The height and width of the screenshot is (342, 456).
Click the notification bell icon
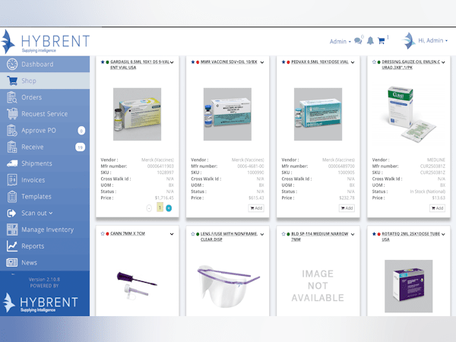click(371, 41)
